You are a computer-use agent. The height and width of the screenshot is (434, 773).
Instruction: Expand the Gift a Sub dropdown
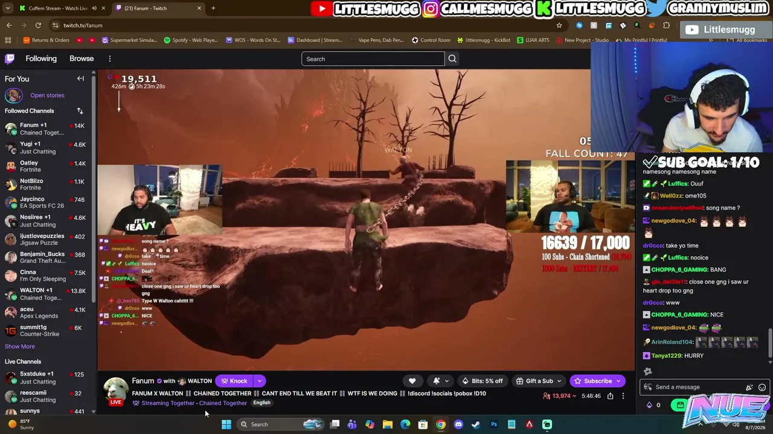[x=559, y=381]
